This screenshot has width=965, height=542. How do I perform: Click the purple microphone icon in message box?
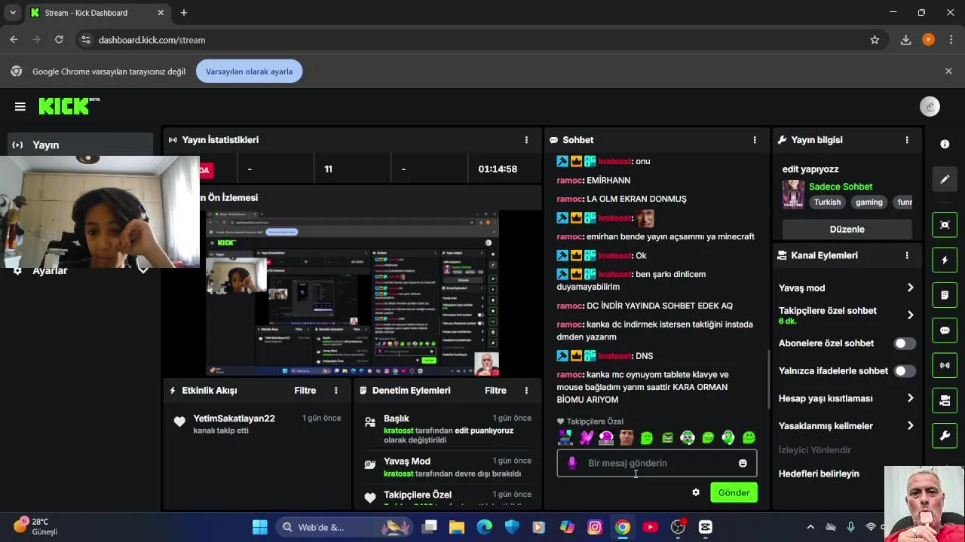point(572,464)
